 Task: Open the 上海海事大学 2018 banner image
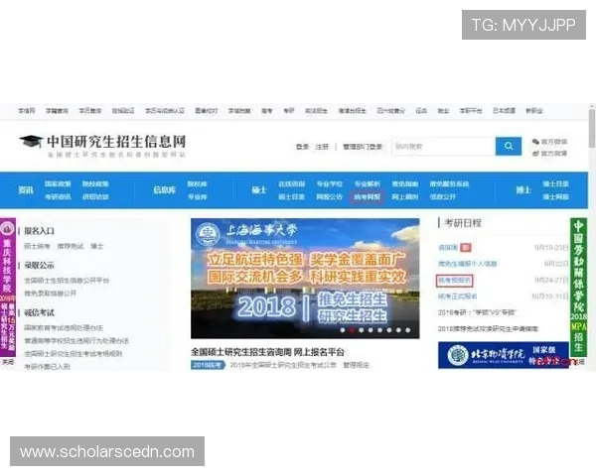[x=305, y=279]
